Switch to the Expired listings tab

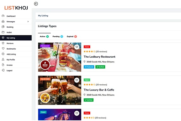72,37
